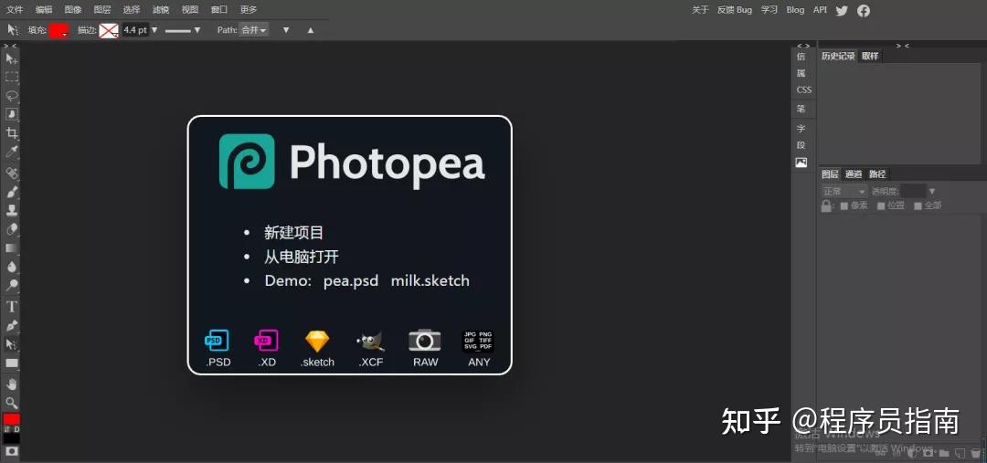Activate the Type (T) tool

12,307
